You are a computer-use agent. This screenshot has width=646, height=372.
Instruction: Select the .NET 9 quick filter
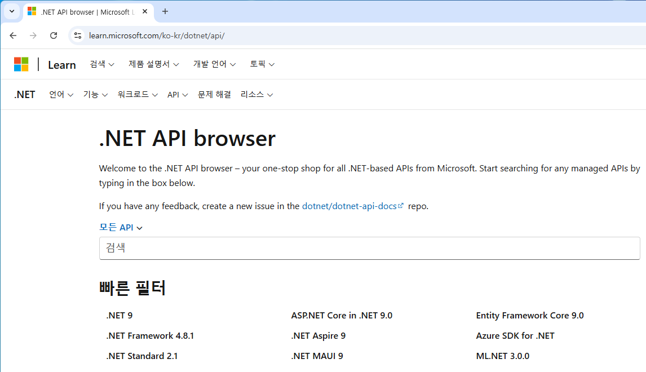point(120,315)
